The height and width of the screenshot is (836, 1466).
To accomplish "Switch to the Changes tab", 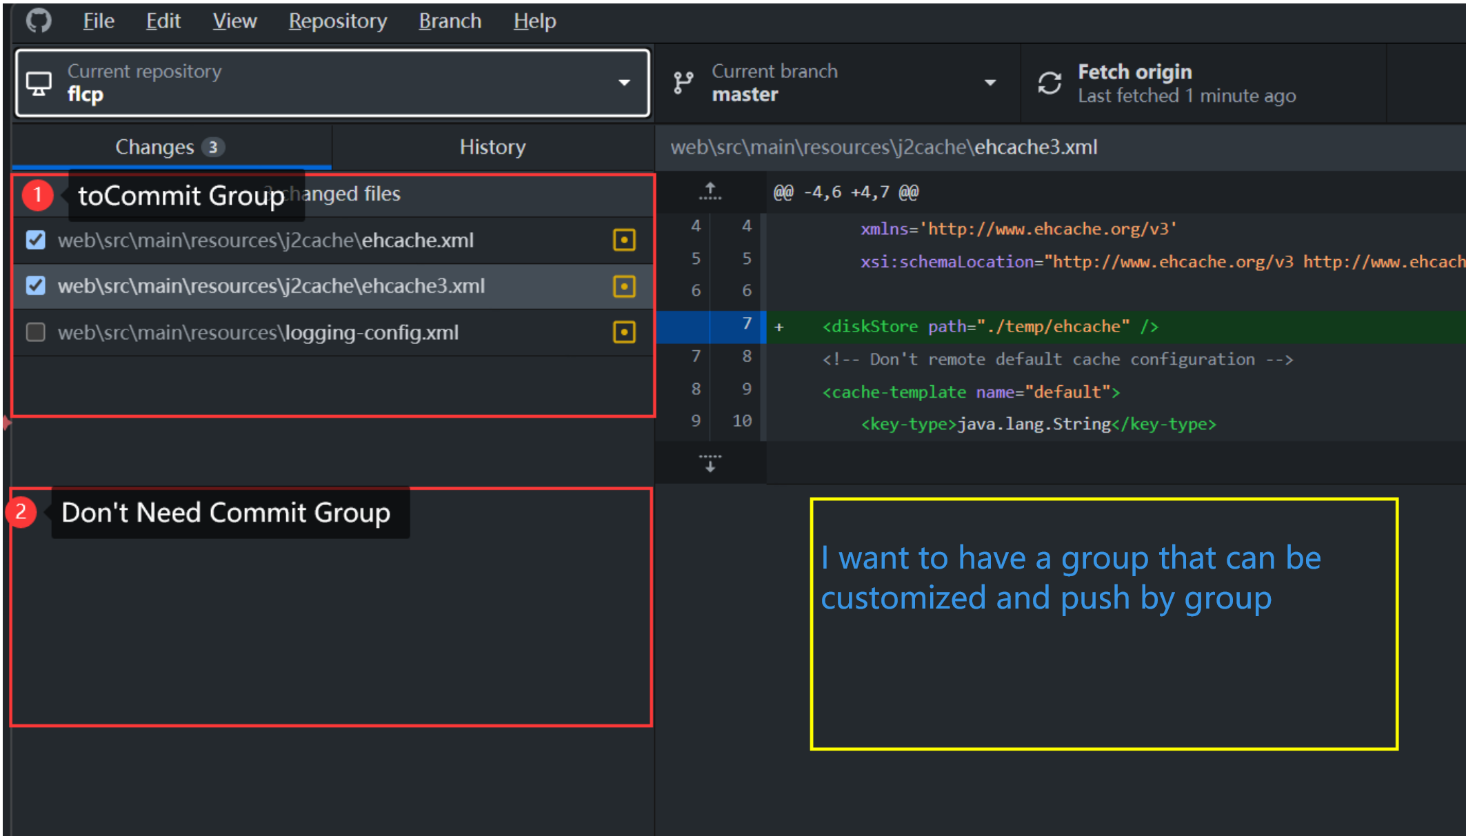I will click(x=172, y=147).
